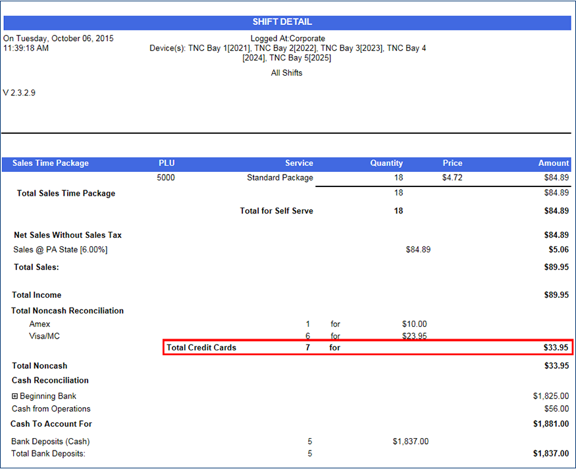Expand the Beginning Bank plus icon
The image size is (576, 469).
[15, 397]
